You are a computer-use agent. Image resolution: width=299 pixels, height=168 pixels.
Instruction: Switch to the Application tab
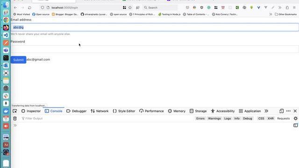[250, 111]
